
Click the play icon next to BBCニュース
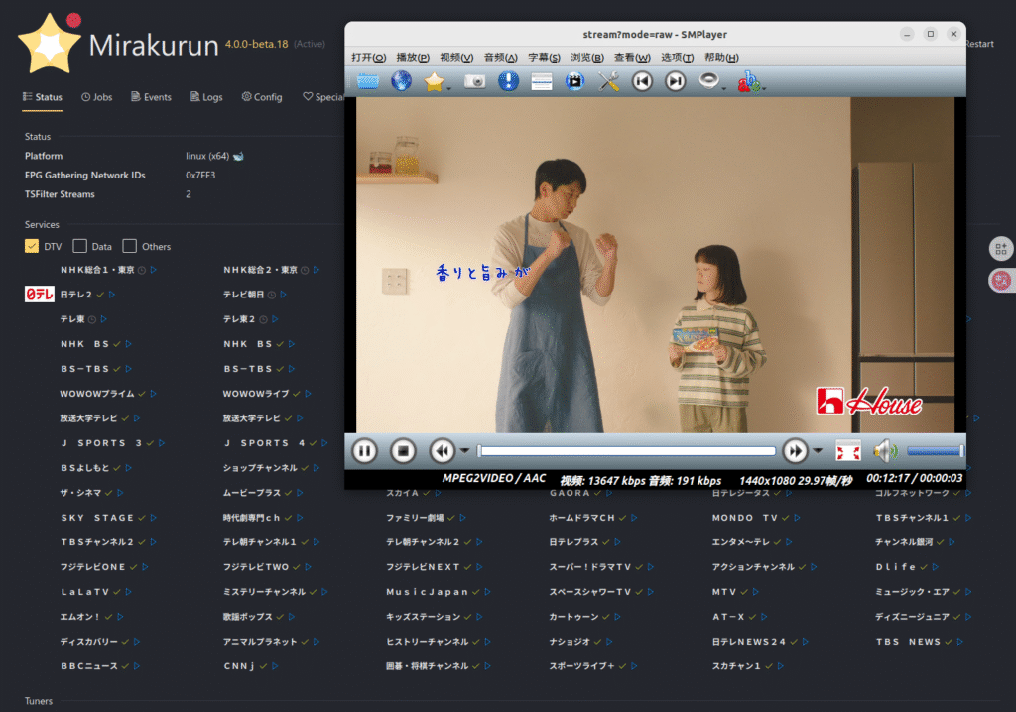(x=137, y=666)
